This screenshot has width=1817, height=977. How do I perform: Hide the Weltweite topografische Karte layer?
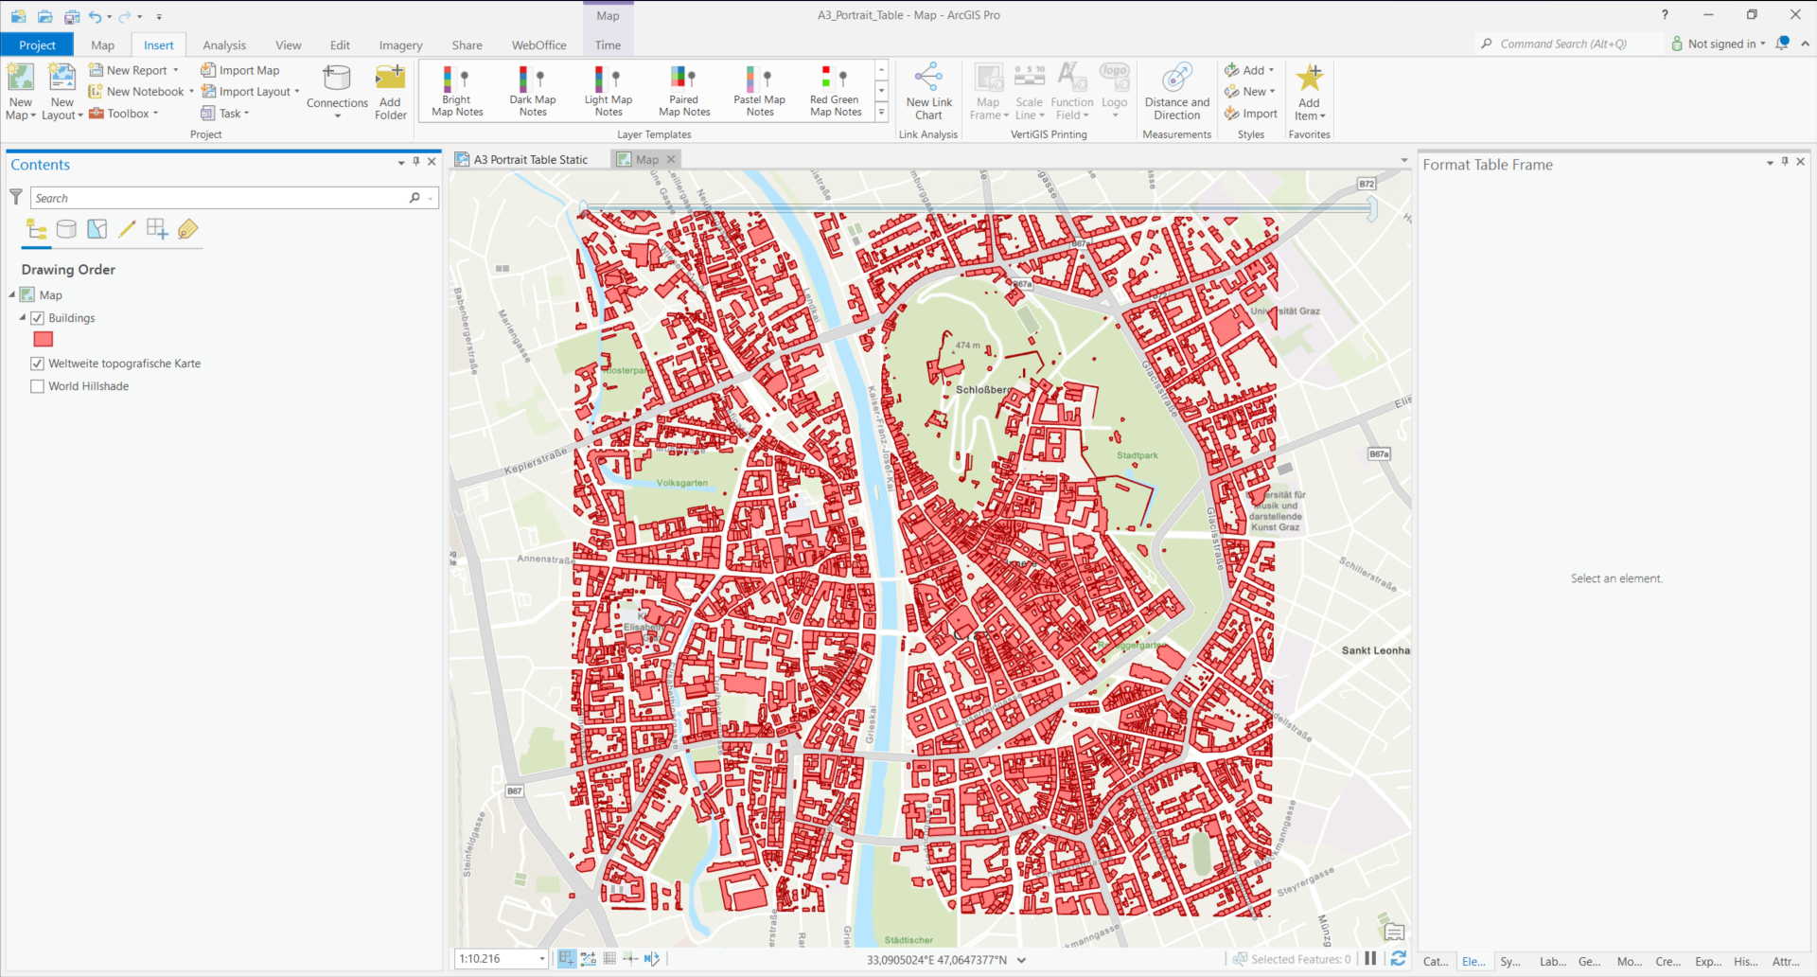(x=38, y=364)
